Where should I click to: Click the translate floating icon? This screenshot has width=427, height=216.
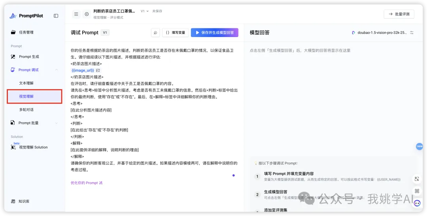417,179
